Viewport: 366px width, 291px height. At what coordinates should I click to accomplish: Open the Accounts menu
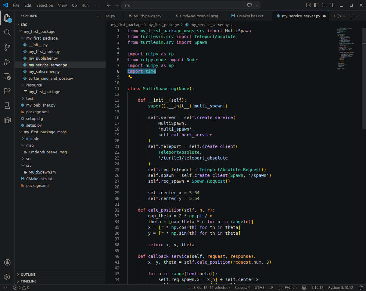tap(7, 262)
